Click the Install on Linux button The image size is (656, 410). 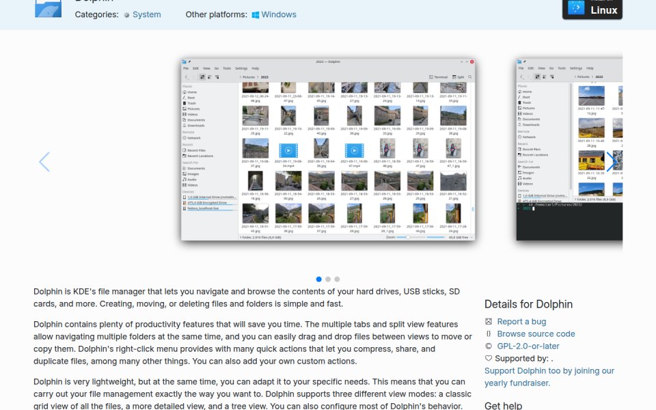(592, 8)
